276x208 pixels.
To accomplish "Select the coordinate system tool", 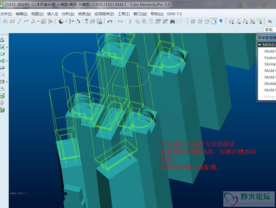I will [51, 21].
